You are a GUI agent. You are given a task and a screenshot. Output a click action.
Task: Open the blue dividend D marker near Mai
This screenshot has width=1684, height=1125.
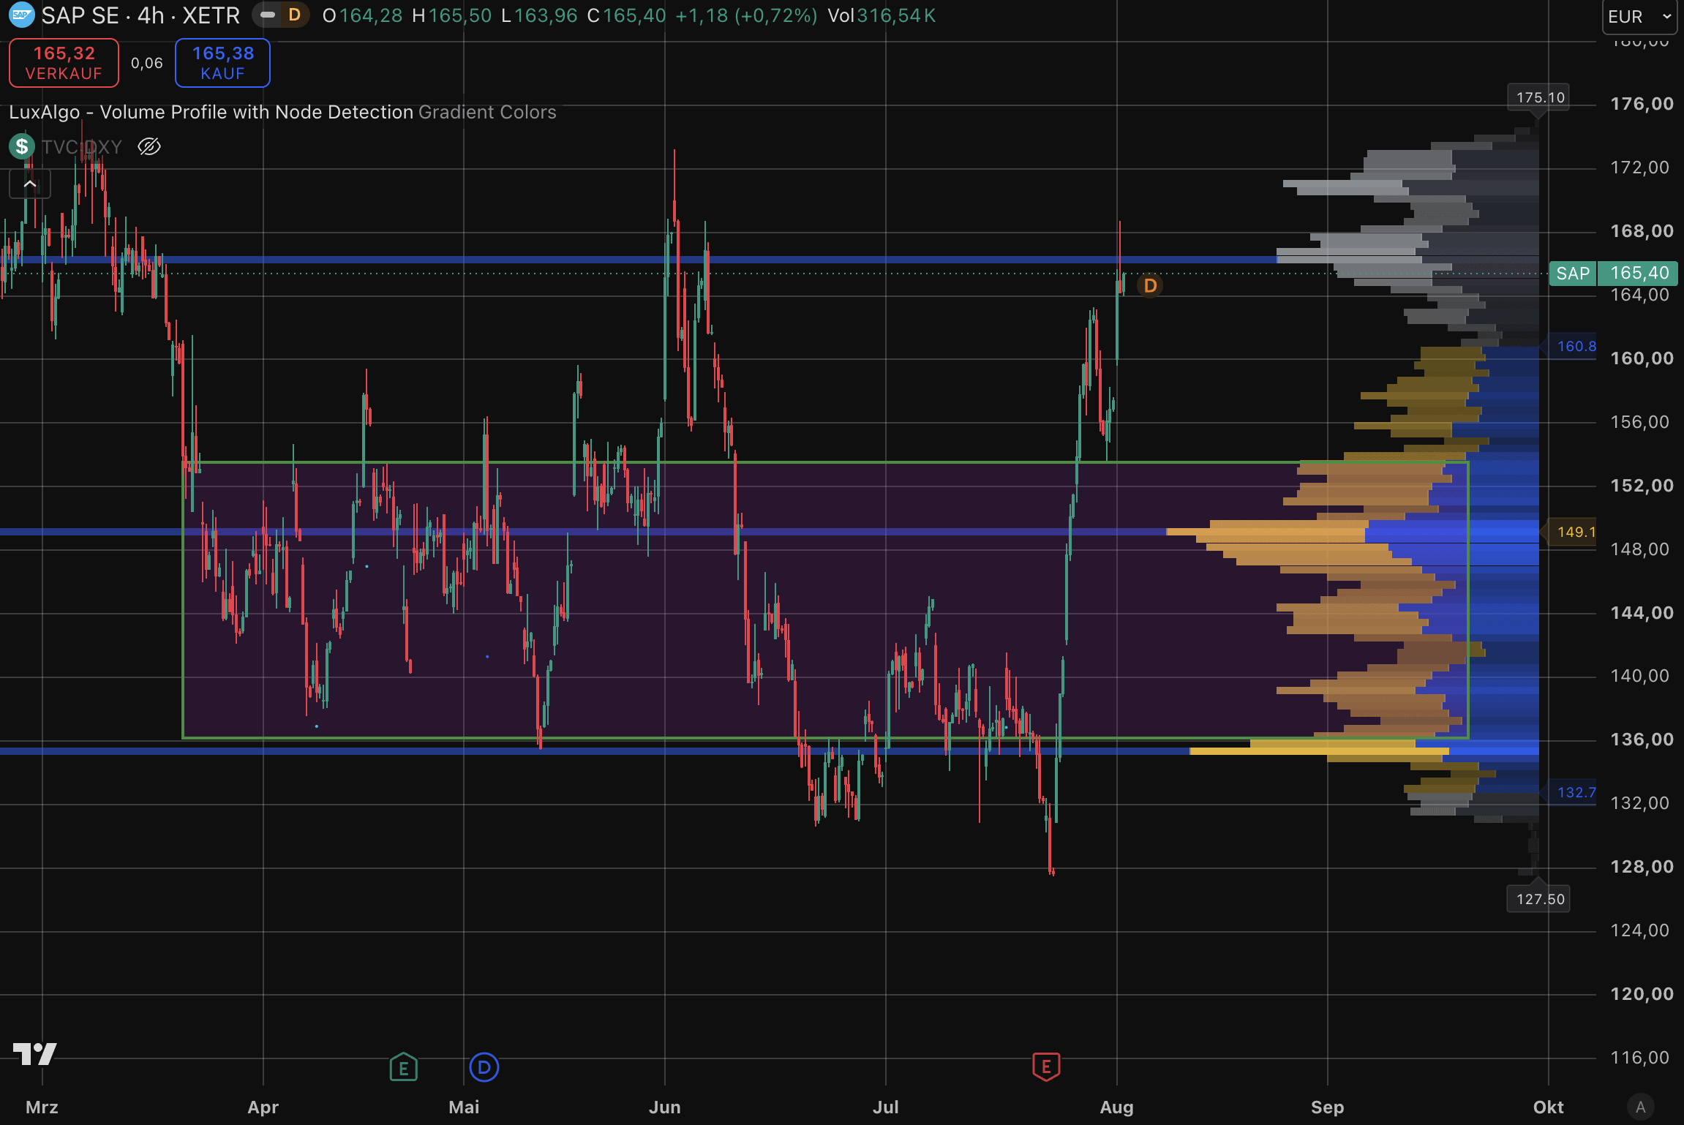[x=484, y=1067]
